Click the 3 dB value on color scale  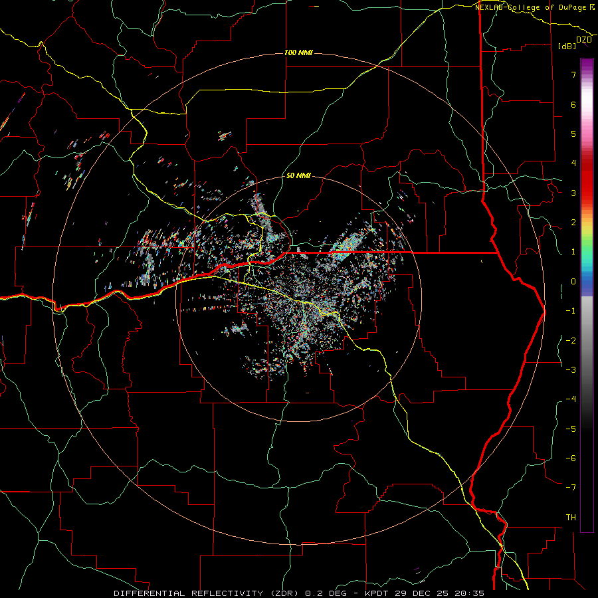[x=573, y=193]
